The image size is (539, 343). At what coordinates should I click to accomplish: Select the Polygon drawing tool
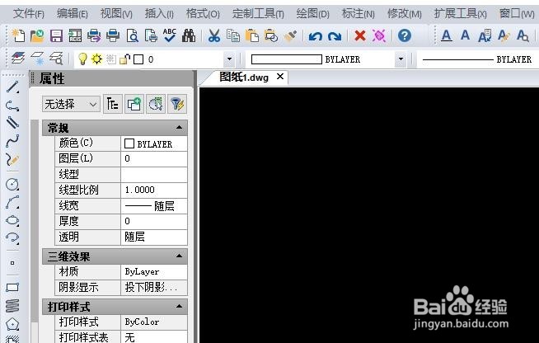pos(12,324)
